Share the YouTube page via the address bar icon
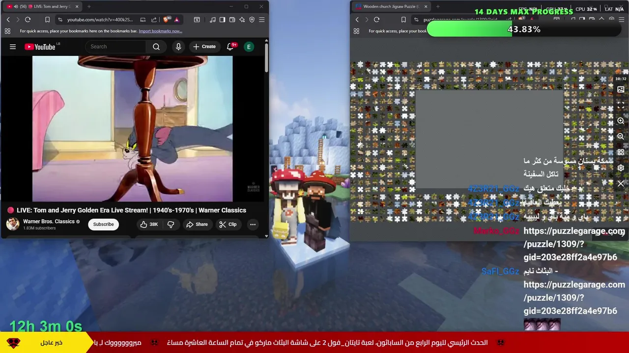629x353 pixels. click(x=154, y=20)
